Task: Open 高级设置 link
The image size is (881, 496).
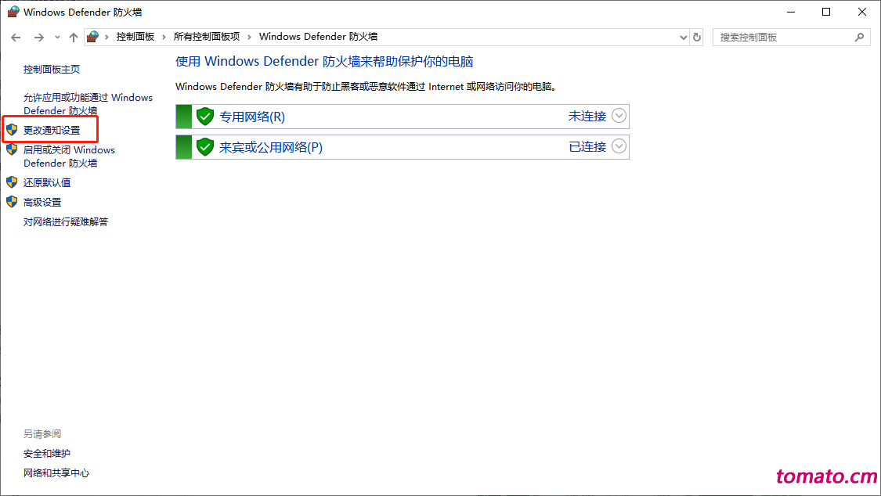Action: click(x=42, y=203)
